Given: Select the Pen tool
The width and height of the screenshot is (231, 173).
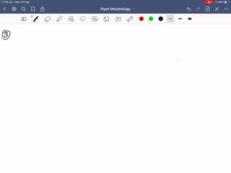Looking at the screenshot, I should click(36, 19).
